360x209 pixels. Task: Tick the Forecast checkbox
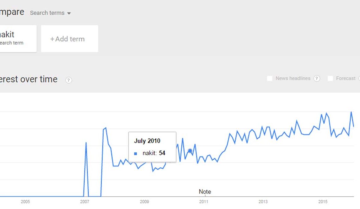coord(330,79)
